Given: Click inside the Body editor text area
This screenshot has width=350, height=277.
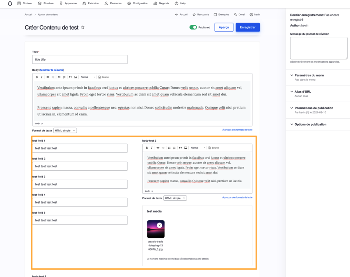Looking at the screenshot, I should click(142, 101).
